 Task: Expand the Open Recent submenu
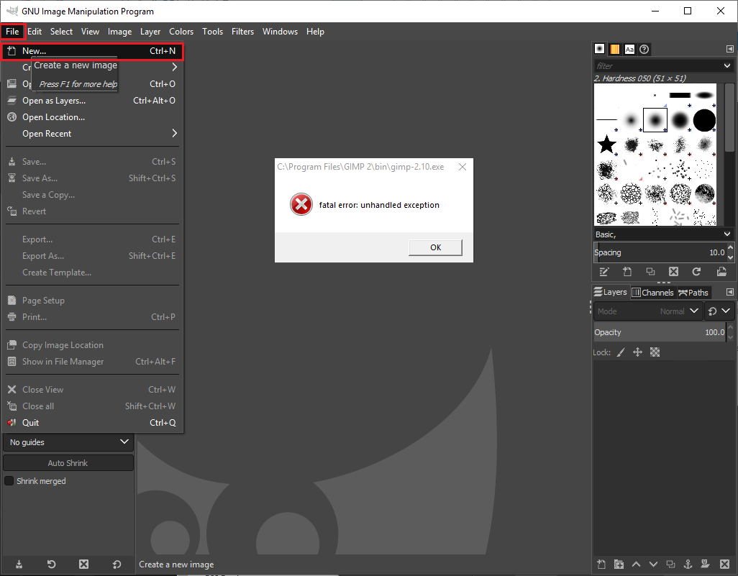pos(93,134)
